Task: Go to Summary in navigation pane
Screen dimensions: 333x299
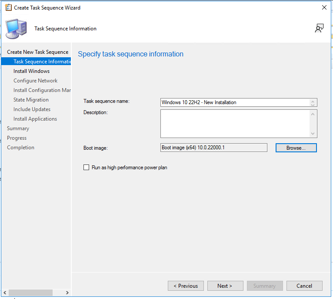Action: tap(18, 128)
